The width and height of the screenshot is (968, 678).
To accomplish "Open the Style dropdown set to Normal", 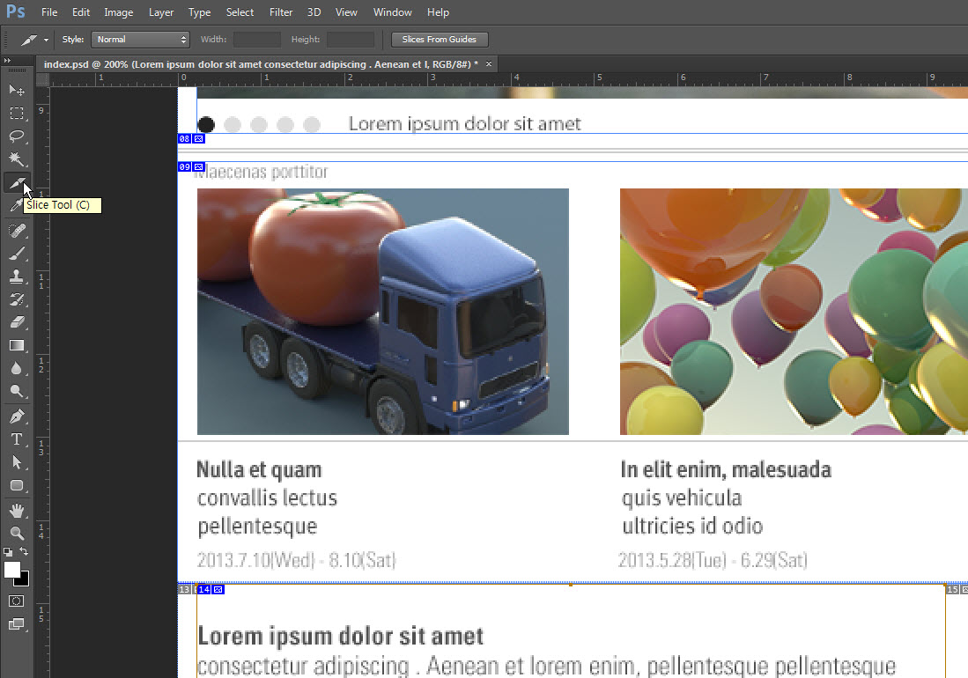I will click(x=141, y=40).
